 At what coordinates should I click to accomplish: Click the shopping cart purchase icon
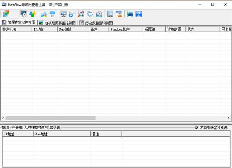click(x=130, y=14)
